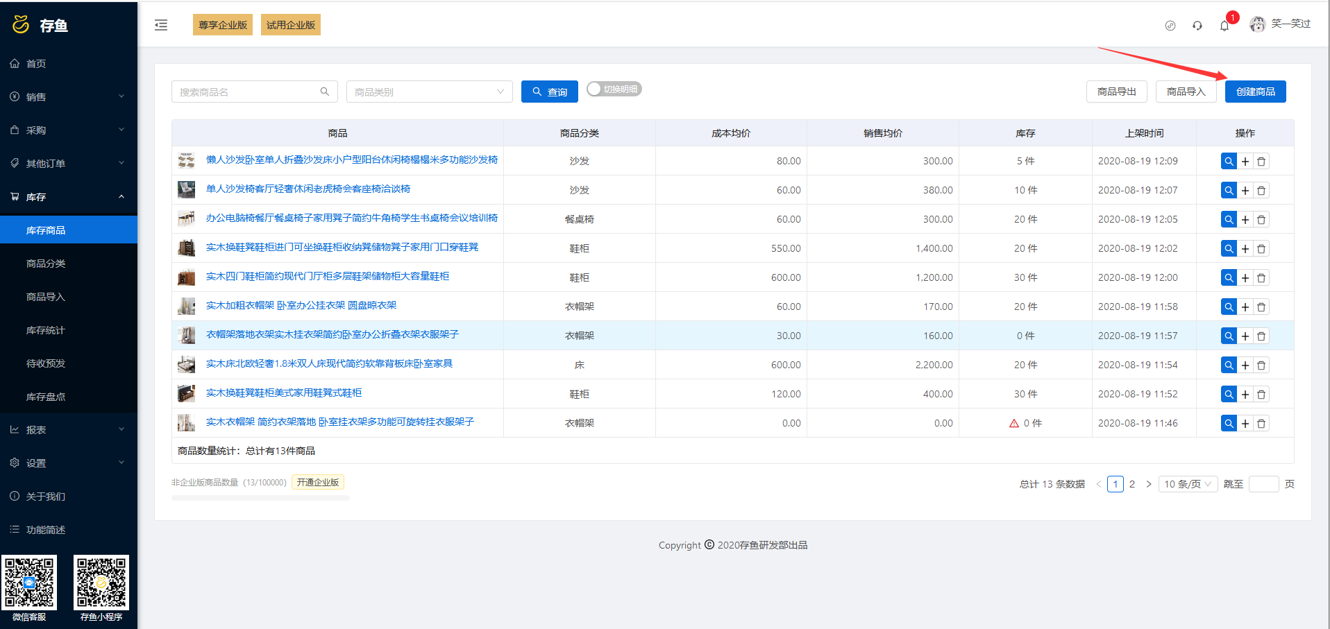Go to the next page arrow
Image resolution: width=1330 pixels, height=629 pixels.
[1149, 484]
